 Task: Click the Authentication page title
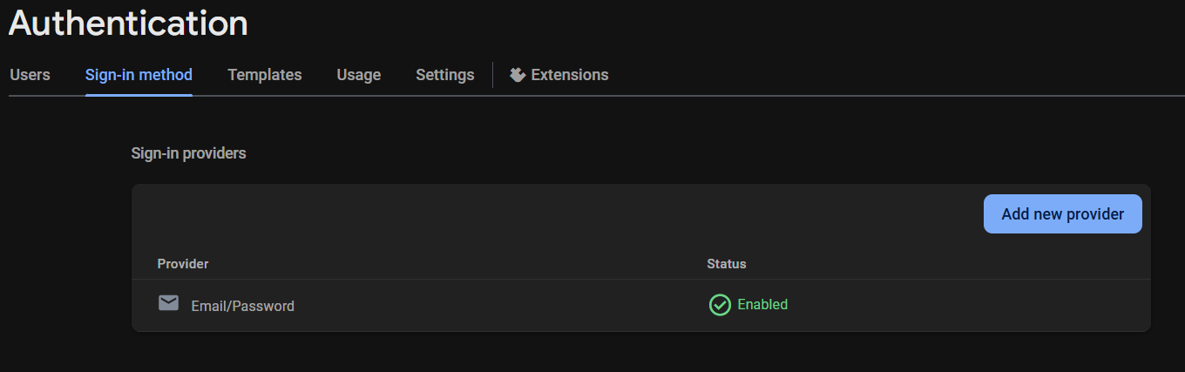click(x=128, y=23)
